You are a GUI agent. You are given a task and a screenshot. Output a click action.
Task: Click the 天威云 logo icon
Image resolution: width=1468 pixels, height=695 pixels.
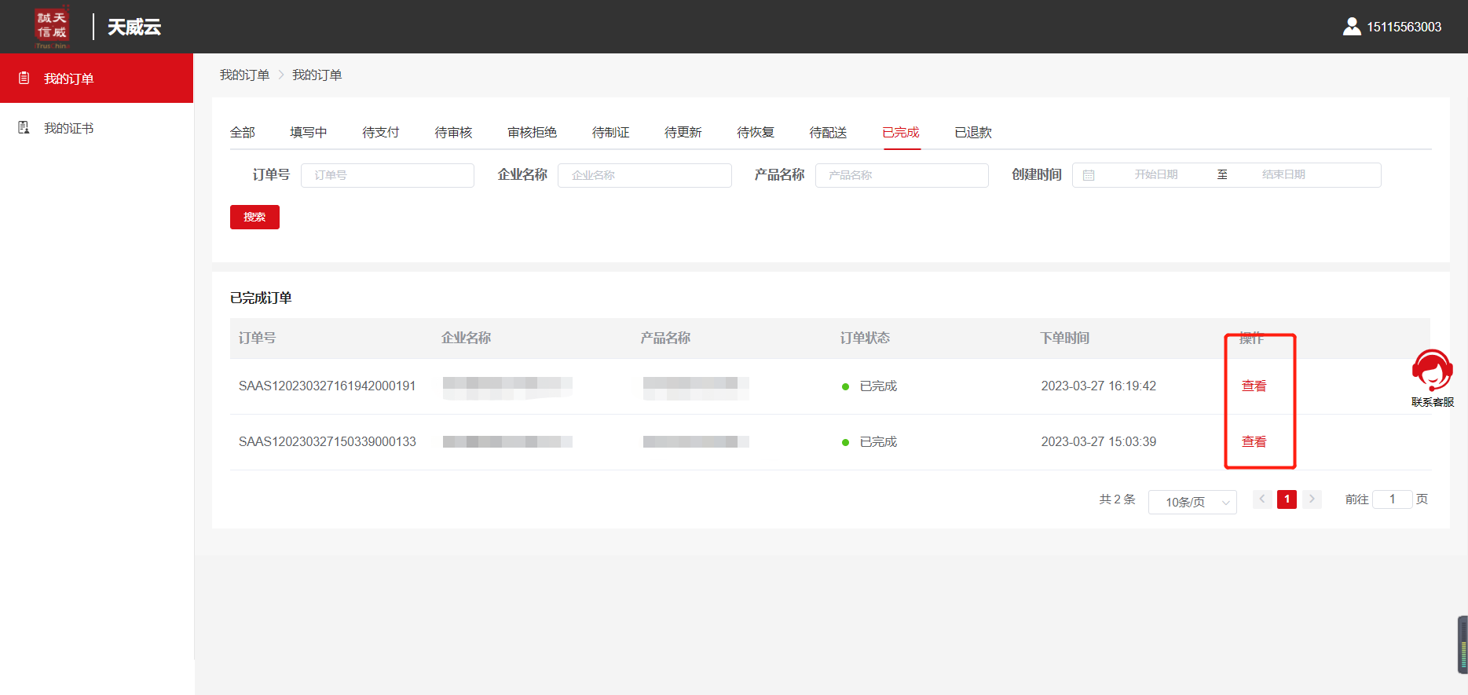[x=52, y=27]
